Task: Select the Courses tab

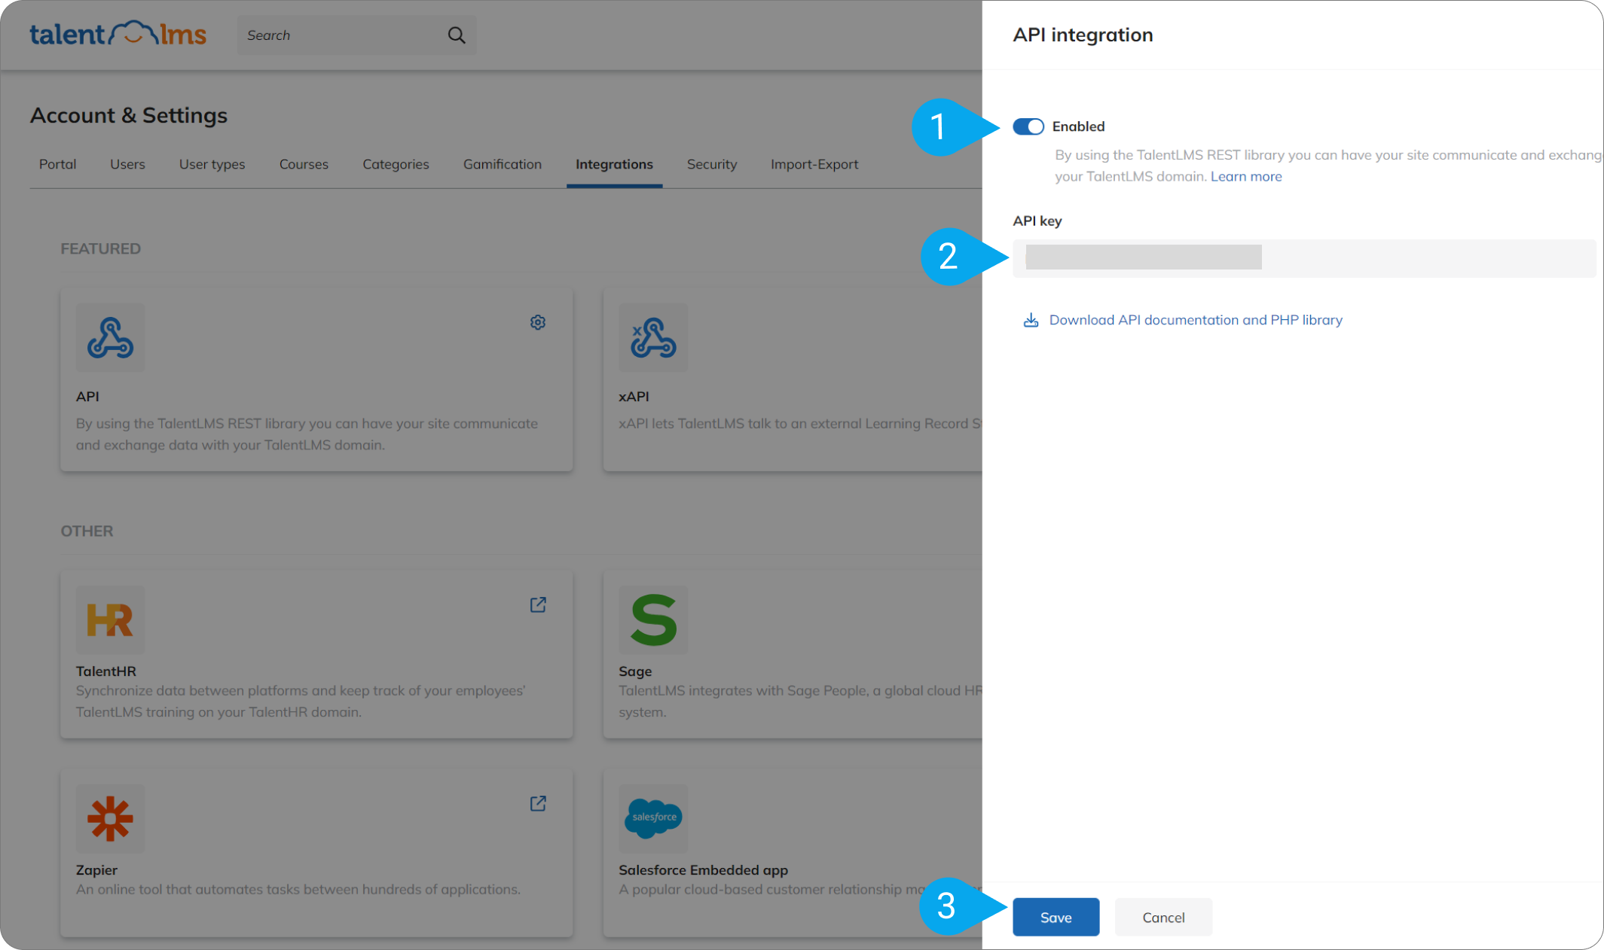Action: point(304,164)
